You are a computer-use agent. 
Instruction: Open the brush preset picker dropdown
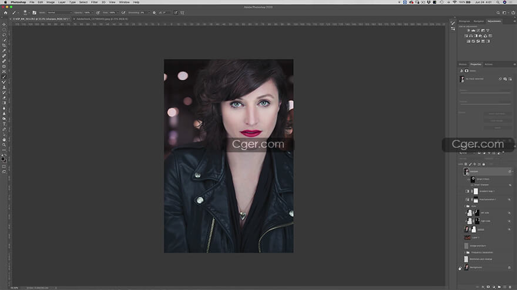29,12
